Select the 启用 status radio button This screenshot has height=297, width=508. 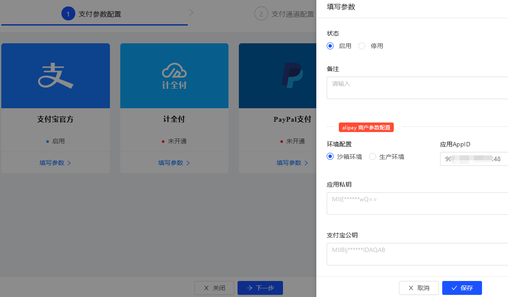(x=330, y=45)
